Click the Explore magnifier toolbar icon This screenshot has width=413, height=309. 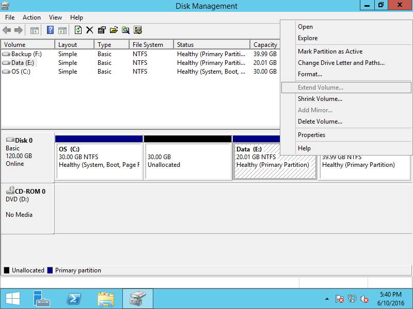click(125, 30)
